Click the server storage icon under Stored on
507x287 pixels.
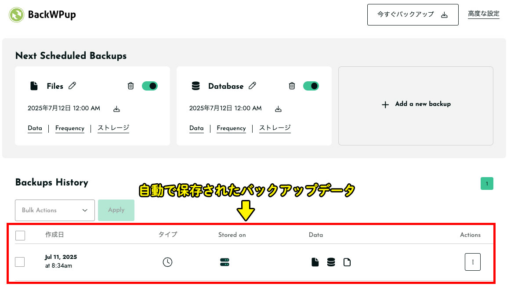pos(225,262)
